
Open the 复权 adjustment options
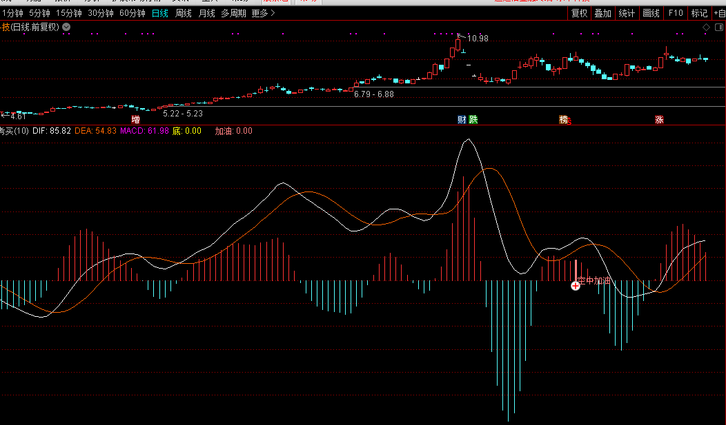579,13
